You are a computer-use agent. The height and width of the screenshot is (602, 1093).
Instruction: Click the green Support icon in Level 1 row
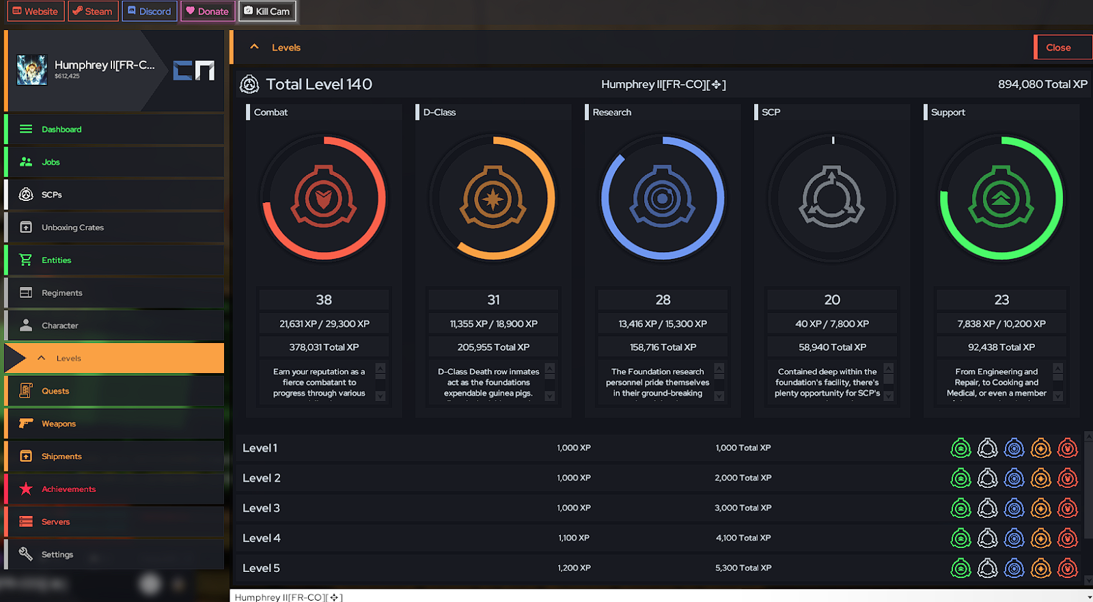click(961, 448)
